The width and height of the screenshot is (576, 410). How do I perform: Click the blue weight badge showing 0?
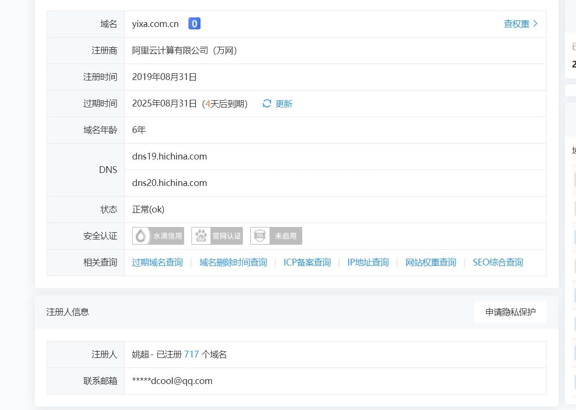tap(194, 24)
